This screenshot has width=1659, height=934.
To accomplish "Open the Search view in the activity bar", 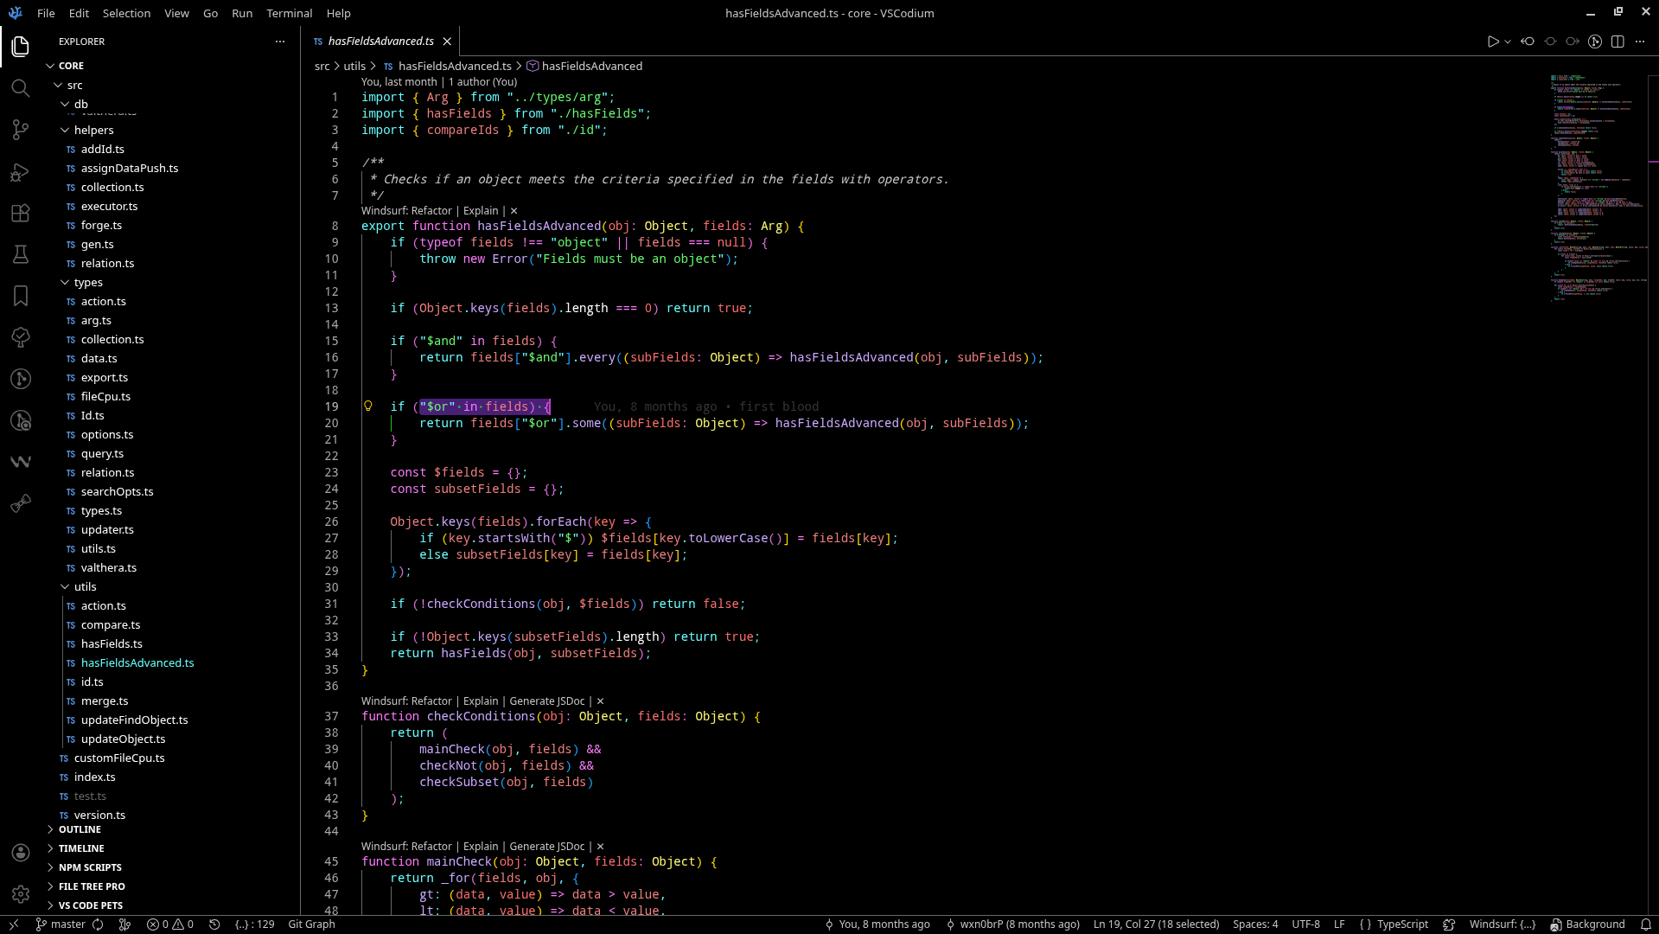I will click(x=21, y=87).
